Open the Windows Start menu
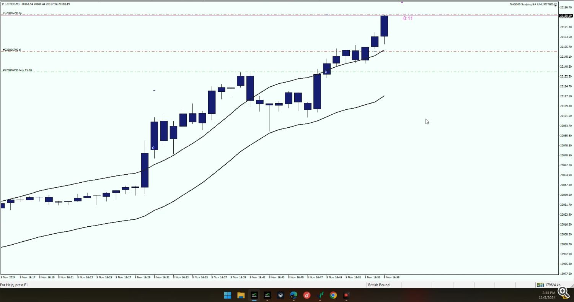Viewport: 574px width, 302px height. pos(228,295)
